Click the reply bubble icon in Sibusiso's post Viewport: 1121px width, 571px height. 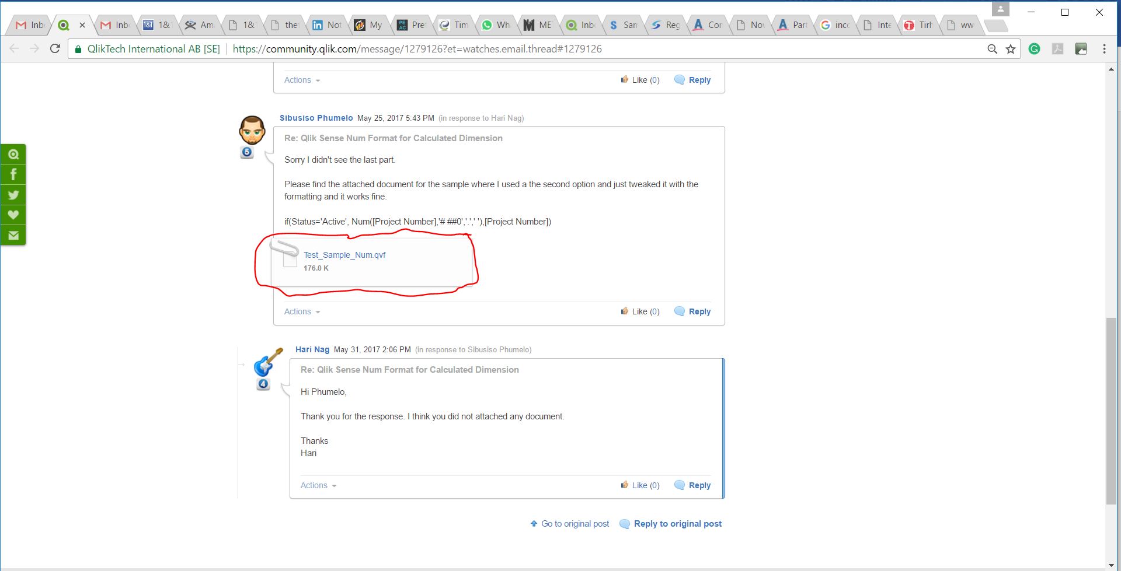click(x=680, y=311)
